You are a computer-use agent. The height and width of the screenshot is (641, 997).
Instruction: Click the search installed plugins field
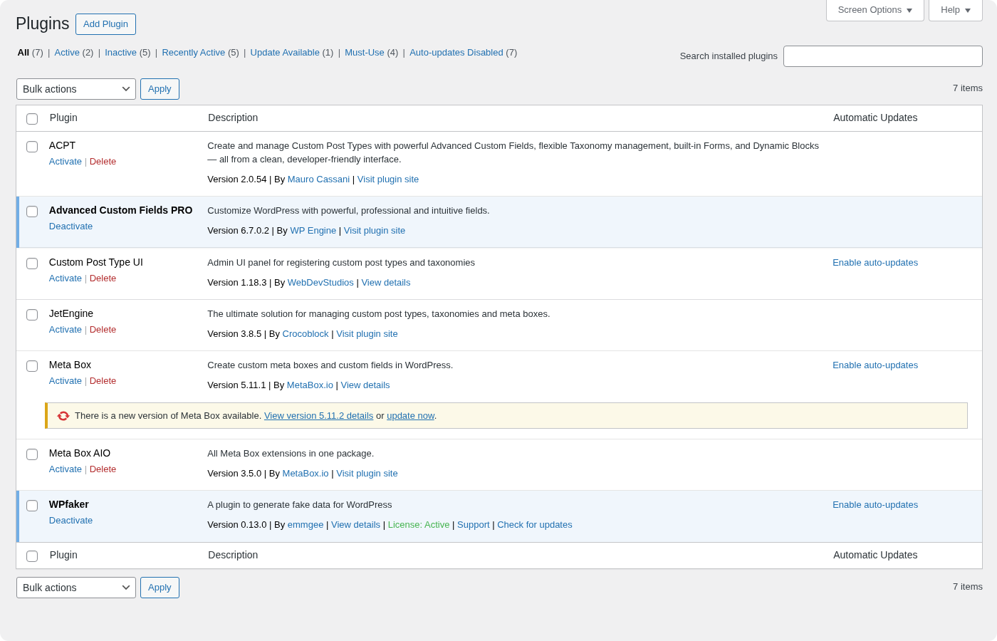click(x=883, y=56)
